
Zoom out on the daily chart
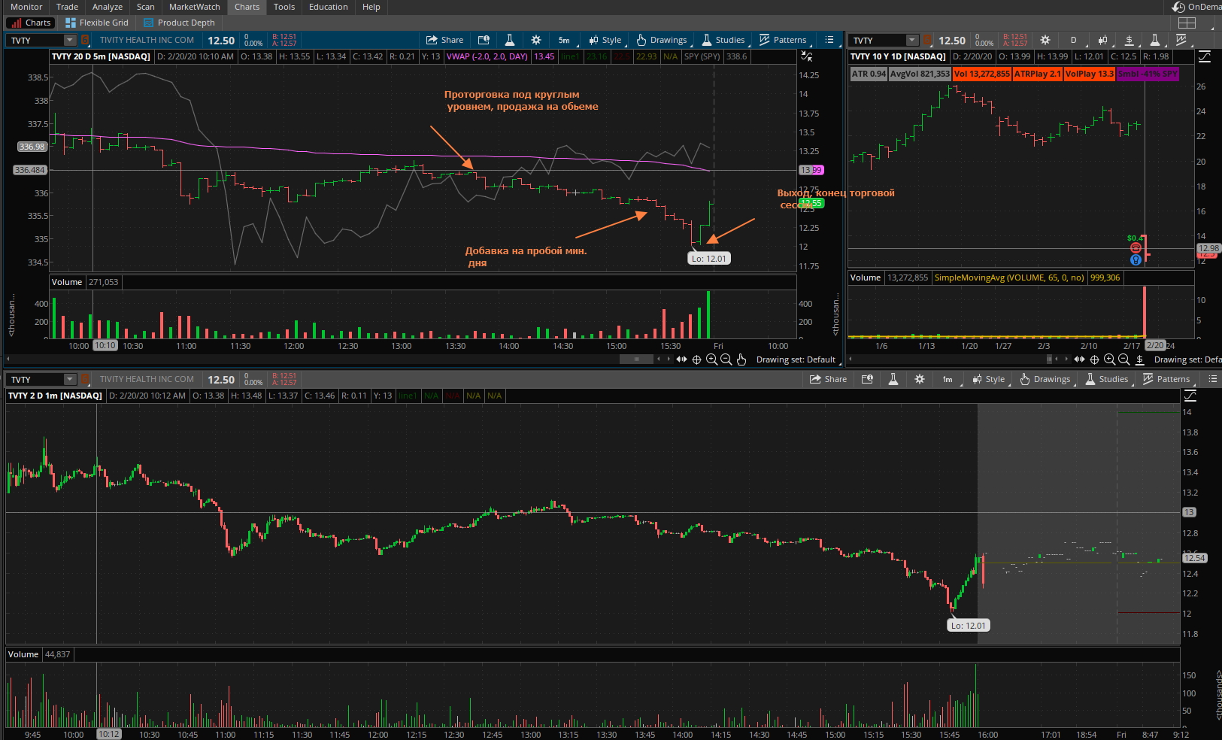[x=1124, y=359]
